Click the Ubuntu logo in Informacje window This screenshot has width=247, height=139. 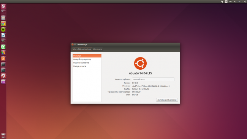click(x=140, y=63)
